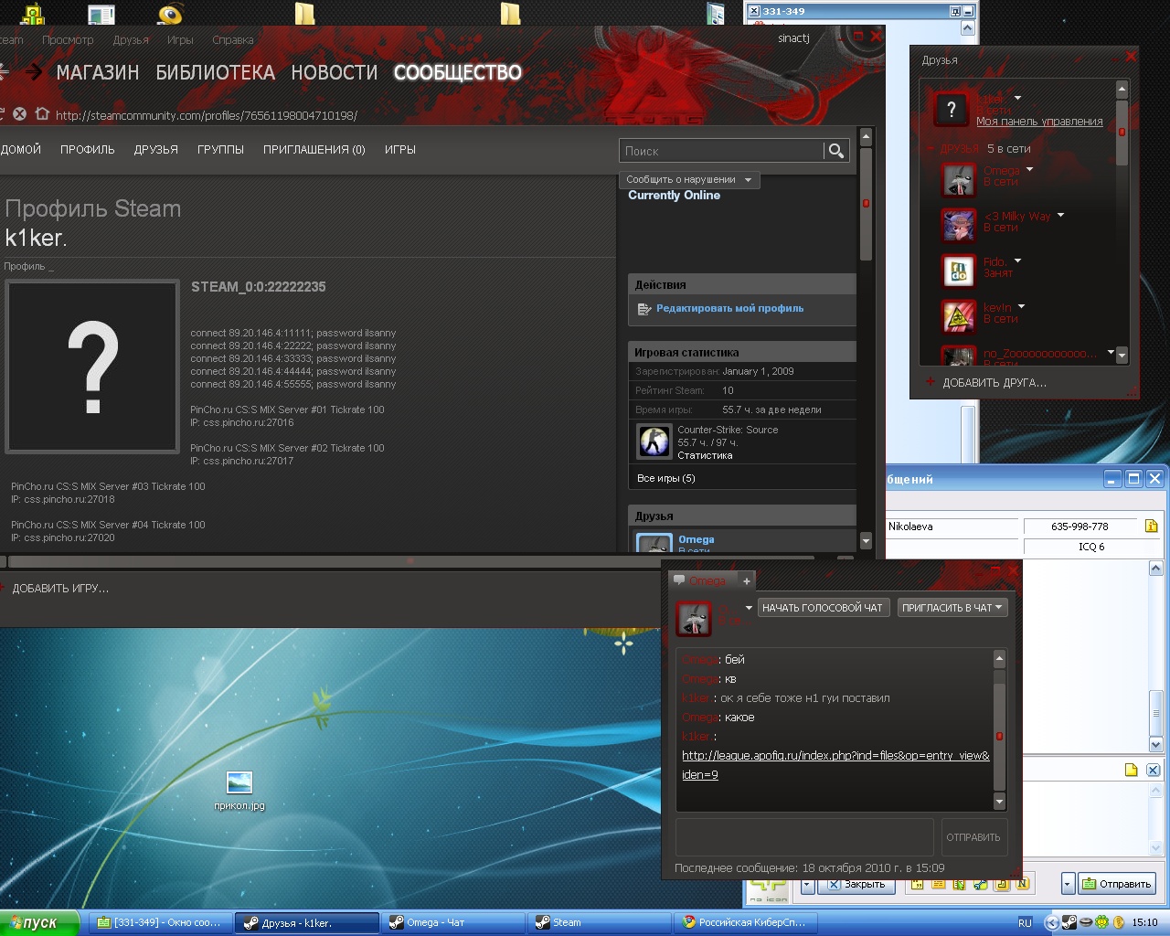Open Fido's avatar in Friends list

pyautogui.click(x=960, y=271)
